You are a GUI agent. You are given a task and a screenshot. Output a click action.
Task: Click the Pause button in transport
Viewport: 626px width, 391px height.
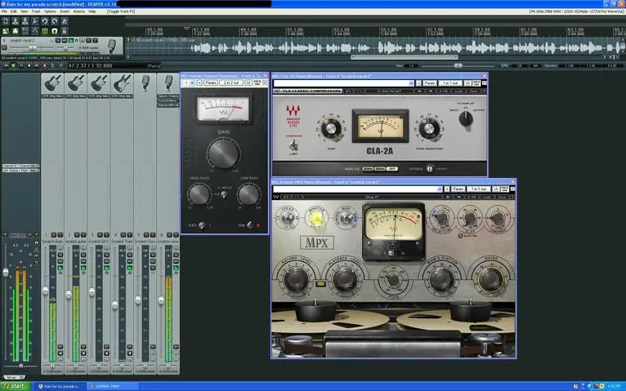coord(21,65)
